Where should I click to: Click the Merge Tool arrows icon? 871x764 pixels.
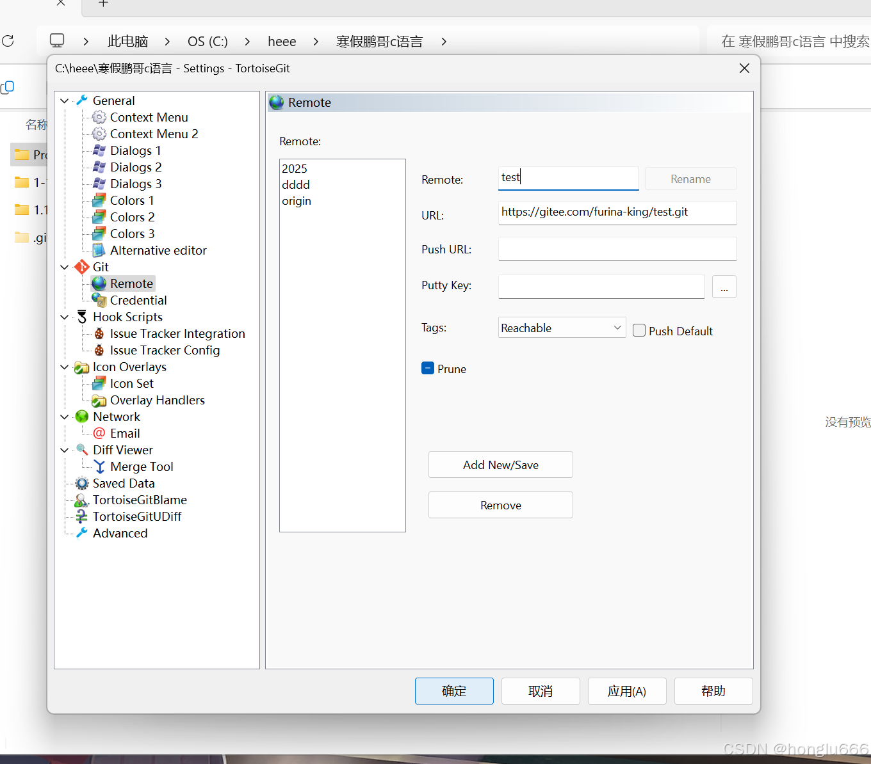99,466
